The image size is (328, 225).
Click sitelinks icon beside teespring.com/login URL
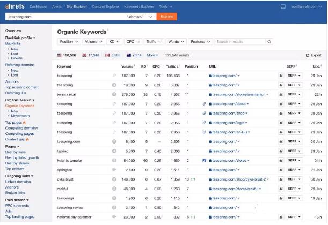(x=204, y=123)
